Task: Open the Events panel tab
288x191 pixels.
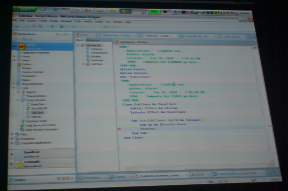Action: (120, 177)
